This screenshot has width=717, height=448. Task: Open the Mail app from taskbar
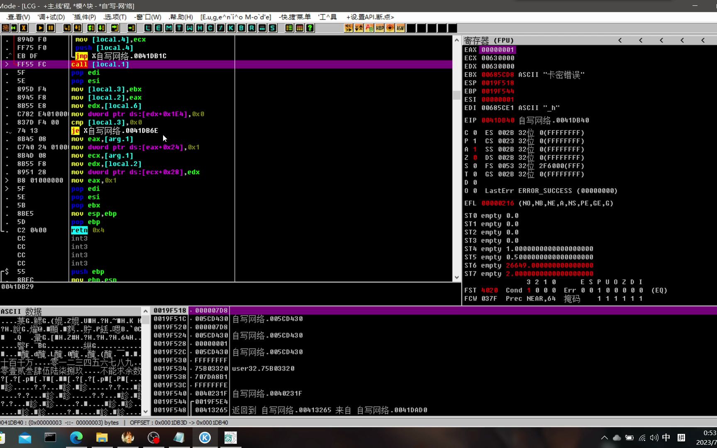coord(25,438)
